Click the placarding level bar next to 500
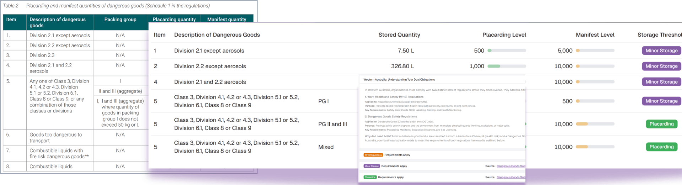Screen dimensions: 682x185 coord(507,51)
